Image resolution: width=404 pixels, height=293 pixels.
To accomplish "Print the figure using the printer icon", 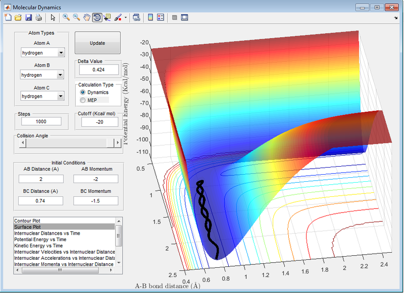I will pyautogui.click(x=39, y=18).
